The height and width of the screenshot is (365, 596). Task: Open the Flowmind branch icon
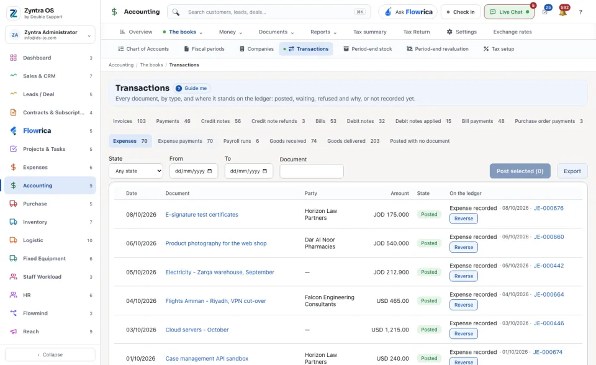pos(13,313)
